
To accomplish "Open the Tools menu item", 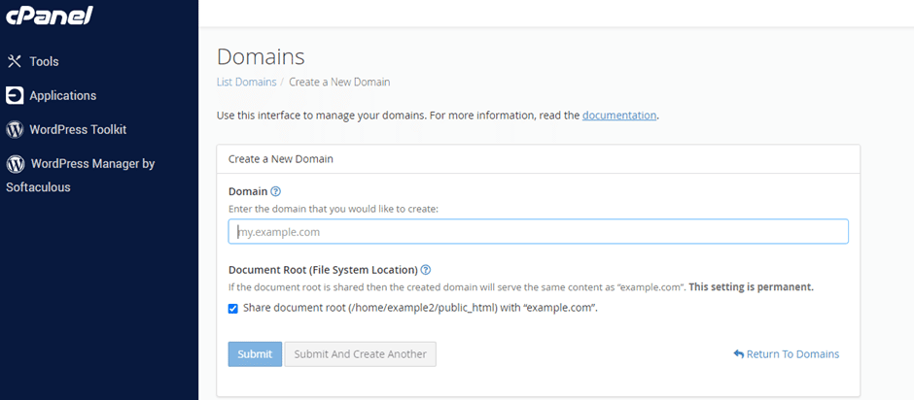I will coord(45,61).
